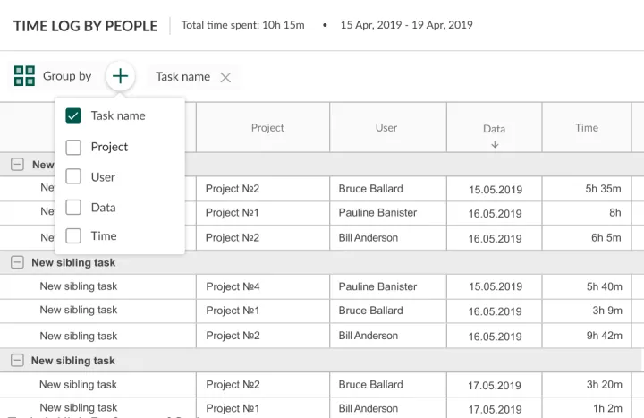Uncheck the Task name checkbox
The image size is (644, 418).
point(73,115)
